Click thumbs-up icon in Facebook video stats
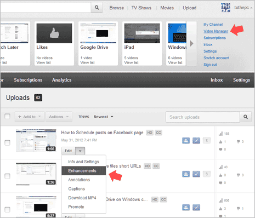 point(220,142)
